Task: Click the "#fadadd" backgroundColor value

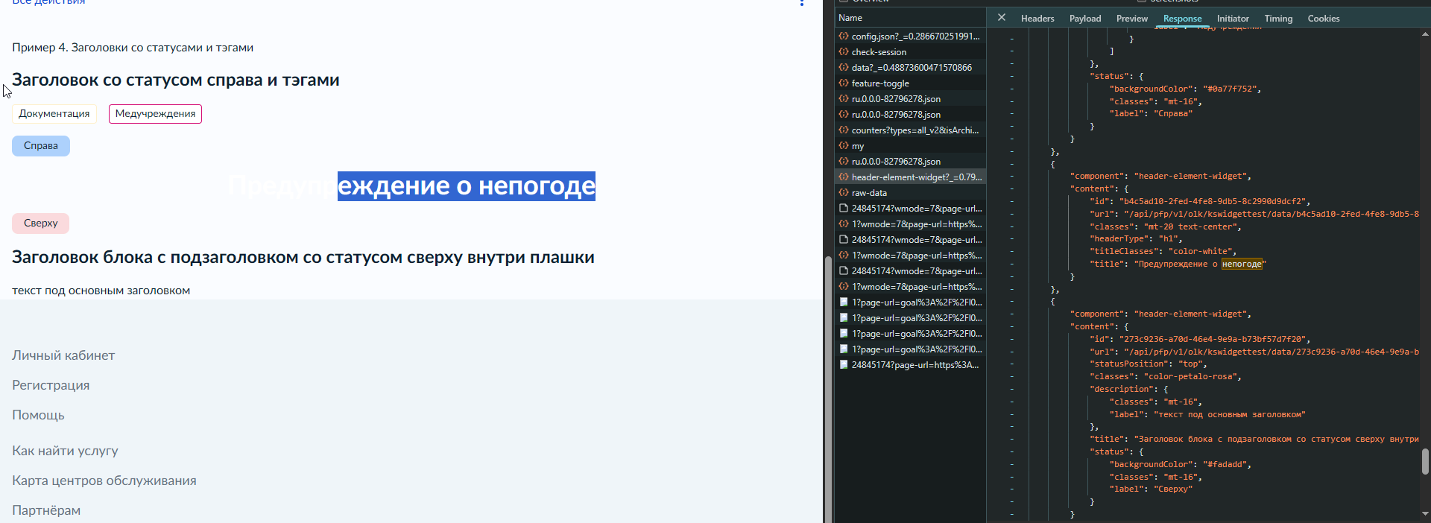Action: (1226, 464)
